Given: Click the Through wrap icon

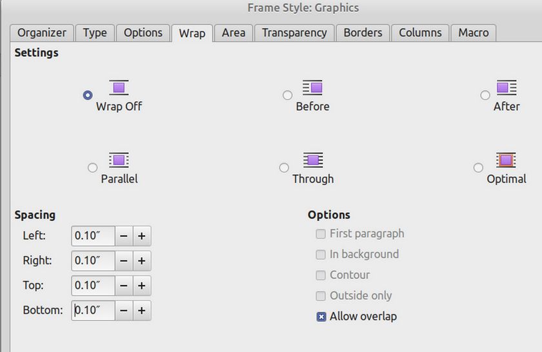Looking at the screenshot, I should [313, 160].
